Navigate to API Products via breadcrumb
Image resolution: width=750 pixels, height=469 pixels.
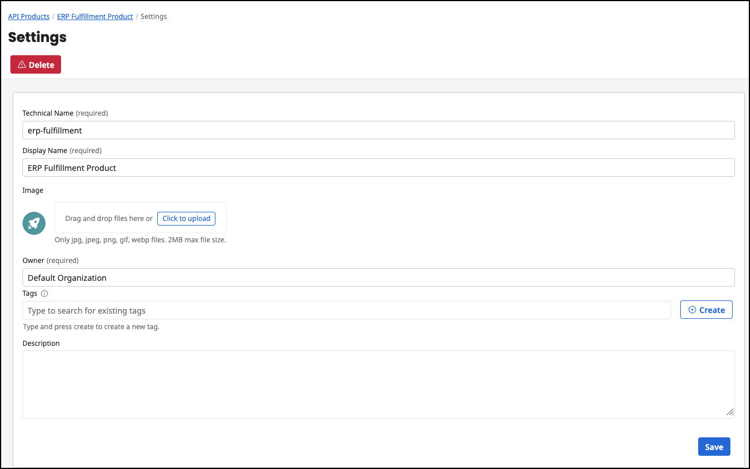tap(28, 16)
